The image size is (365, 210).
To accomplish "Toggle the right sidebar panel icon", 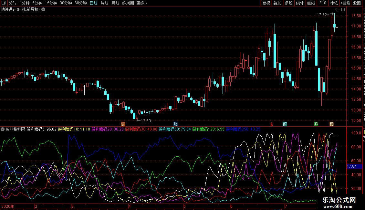I will click(343, 10).
